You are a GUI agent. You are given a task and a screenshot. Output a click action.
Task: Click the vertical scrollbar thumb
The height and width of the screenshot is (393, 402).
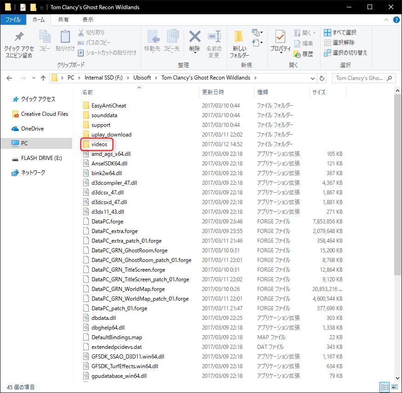point(397,184)
